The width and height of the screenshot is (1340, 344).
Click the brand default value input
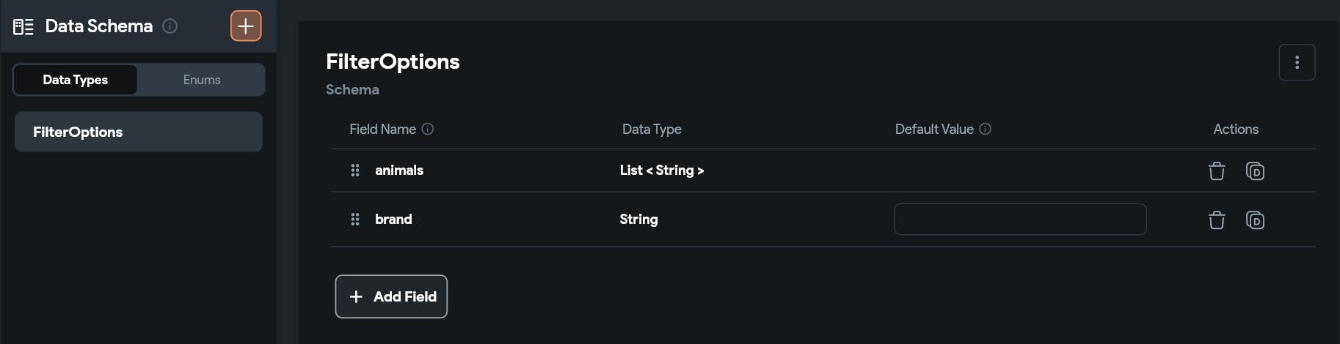point(1019,220)
